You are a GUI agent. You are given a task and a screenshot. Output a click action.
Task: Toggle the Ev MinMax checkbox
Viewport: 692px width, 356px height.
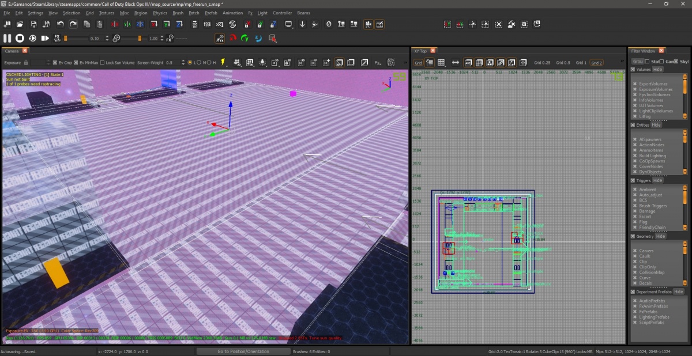coord(76,62)
